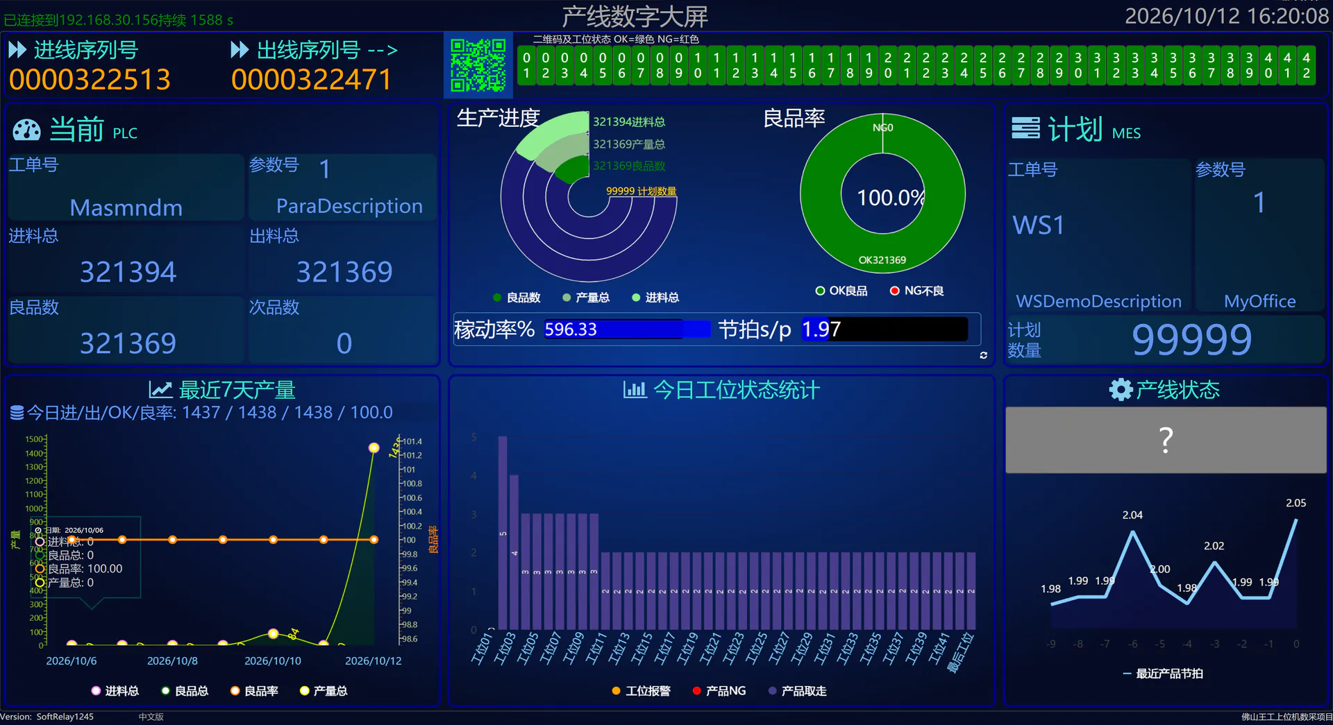Screen dimensions: 1333x725
Task: Click the gear icon beside 产线状态
Action: (1121, 390)
